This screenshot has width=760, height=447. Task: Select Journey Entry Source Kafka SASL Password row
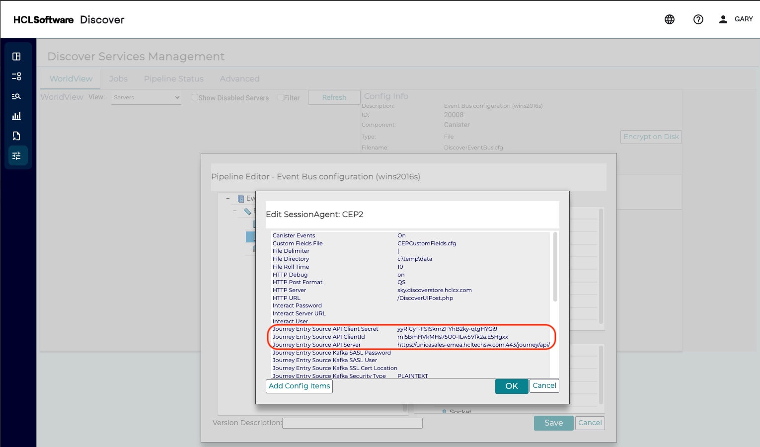[410, 353]
